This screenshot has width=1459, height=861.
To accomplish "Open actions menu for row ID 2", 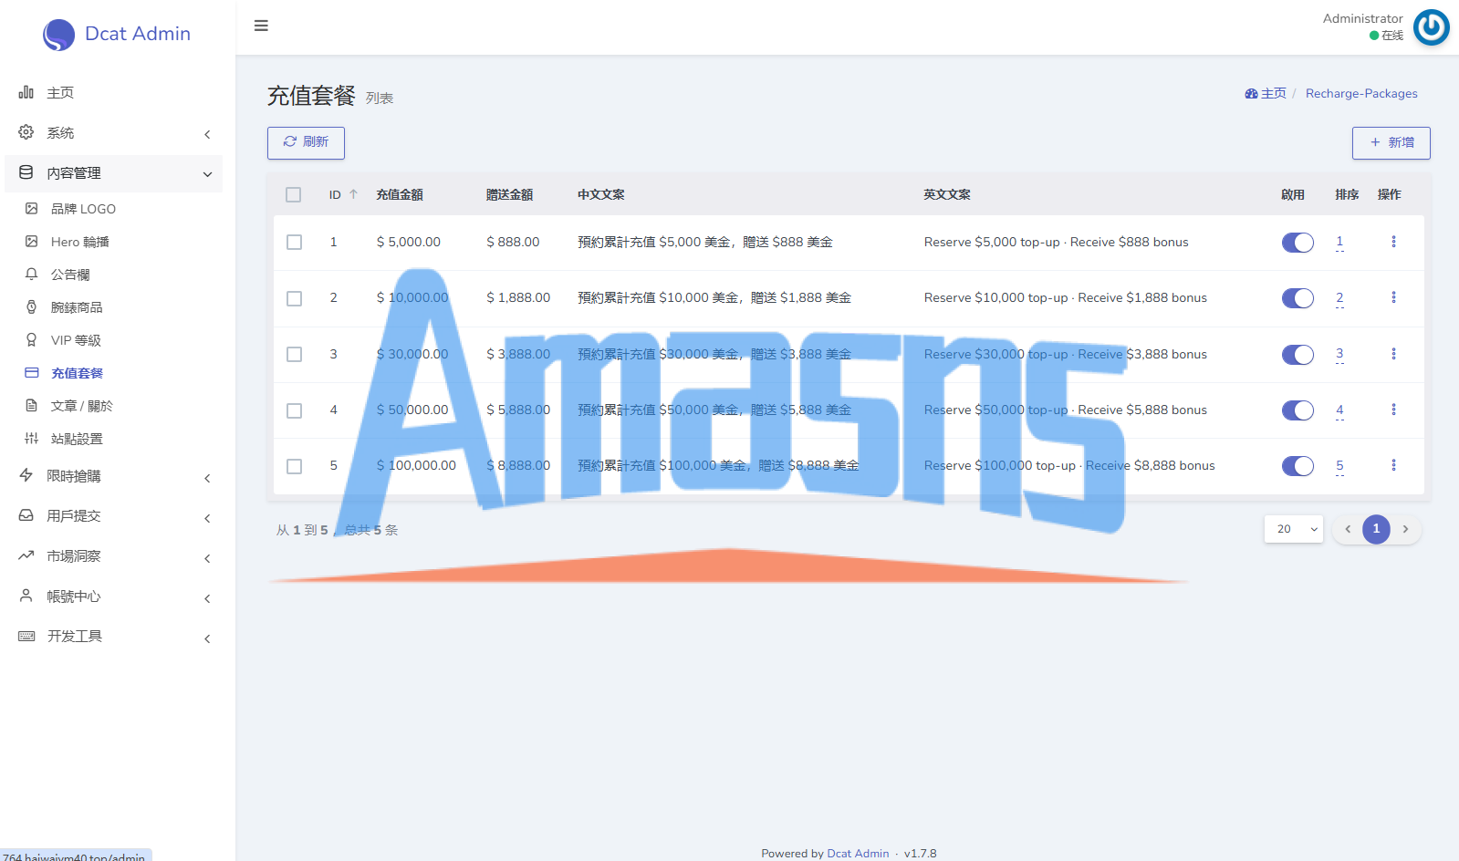I will [1393, 297].
